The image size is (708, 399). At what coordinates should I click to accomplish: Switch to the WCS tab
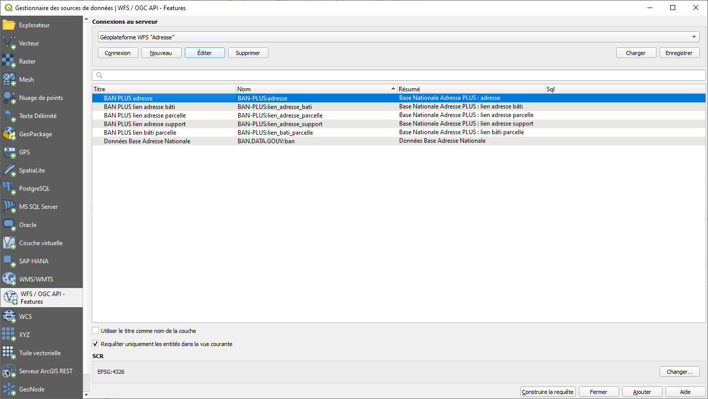25,317
